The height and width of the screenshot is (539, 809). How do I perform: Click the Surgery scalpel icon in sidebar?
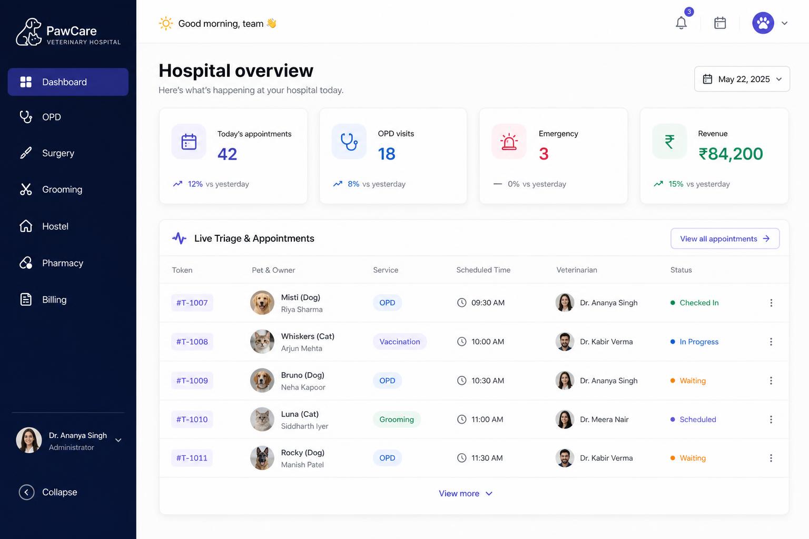tap(26, 153)
